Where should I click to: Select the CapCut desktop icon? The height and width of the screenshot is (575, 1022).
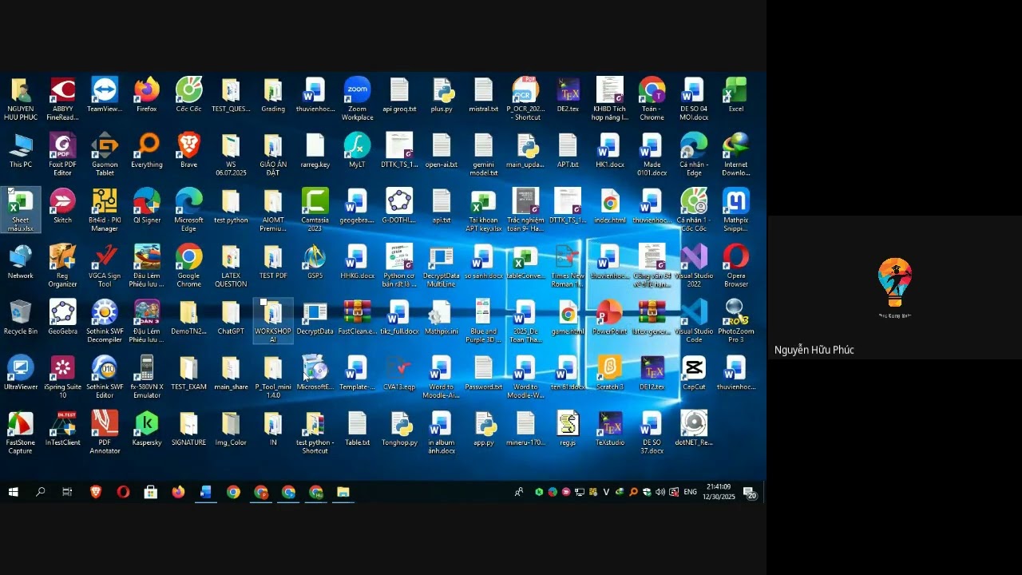[x=694, y=373]
